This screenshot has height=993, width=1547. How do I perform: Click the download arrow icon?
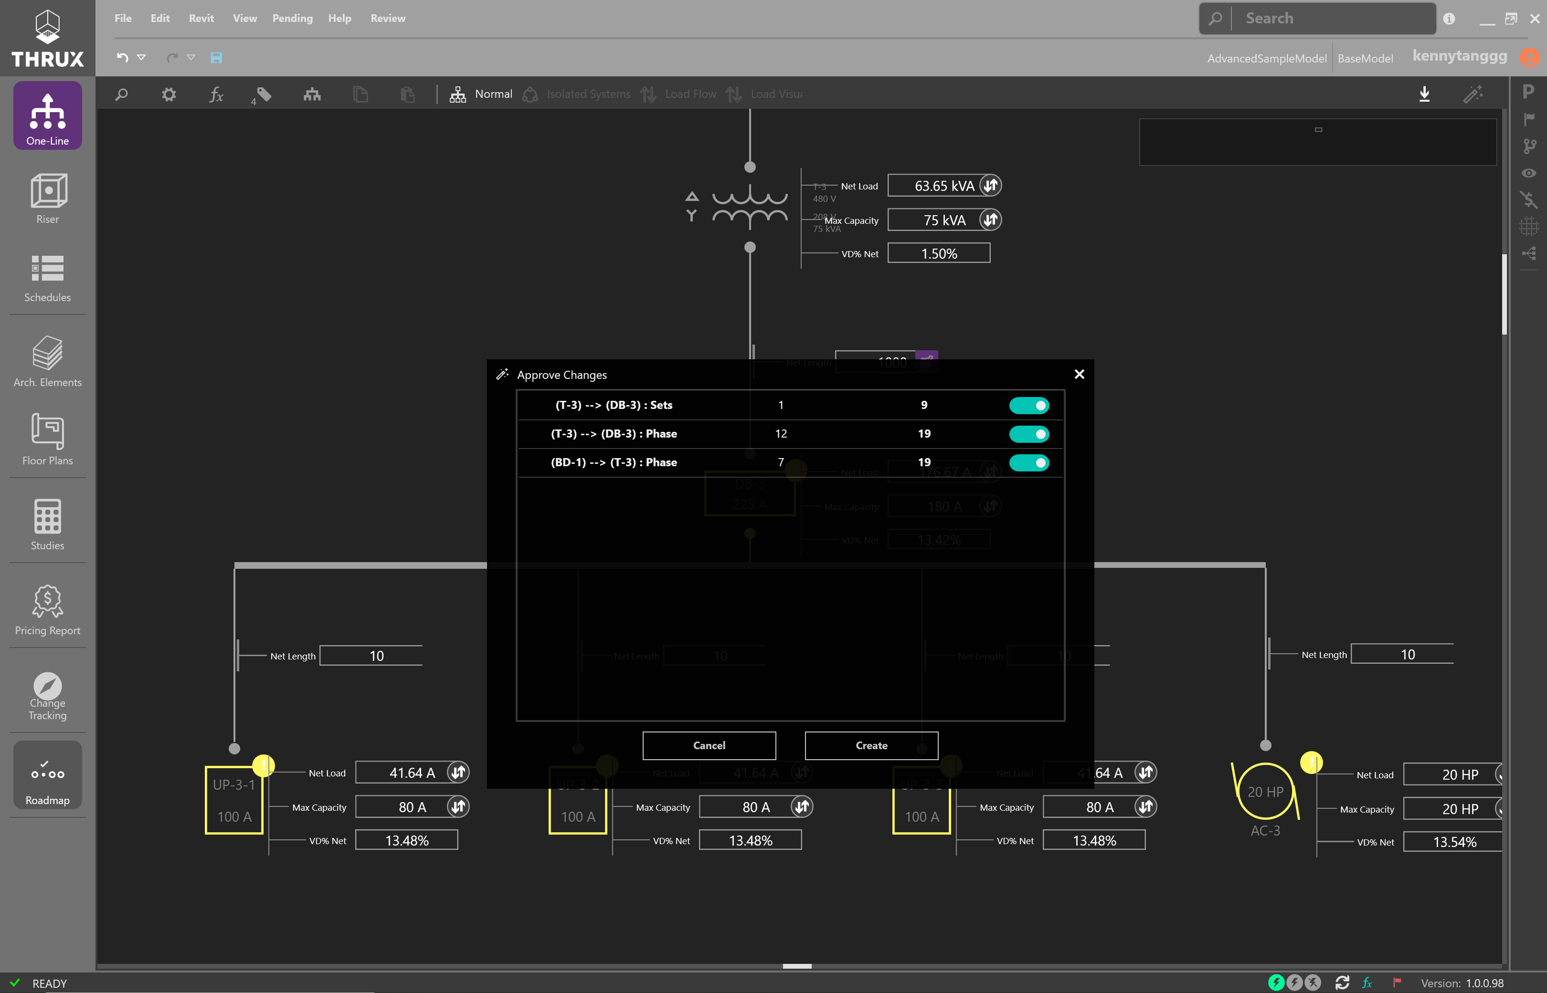(x=1424, y=94)
